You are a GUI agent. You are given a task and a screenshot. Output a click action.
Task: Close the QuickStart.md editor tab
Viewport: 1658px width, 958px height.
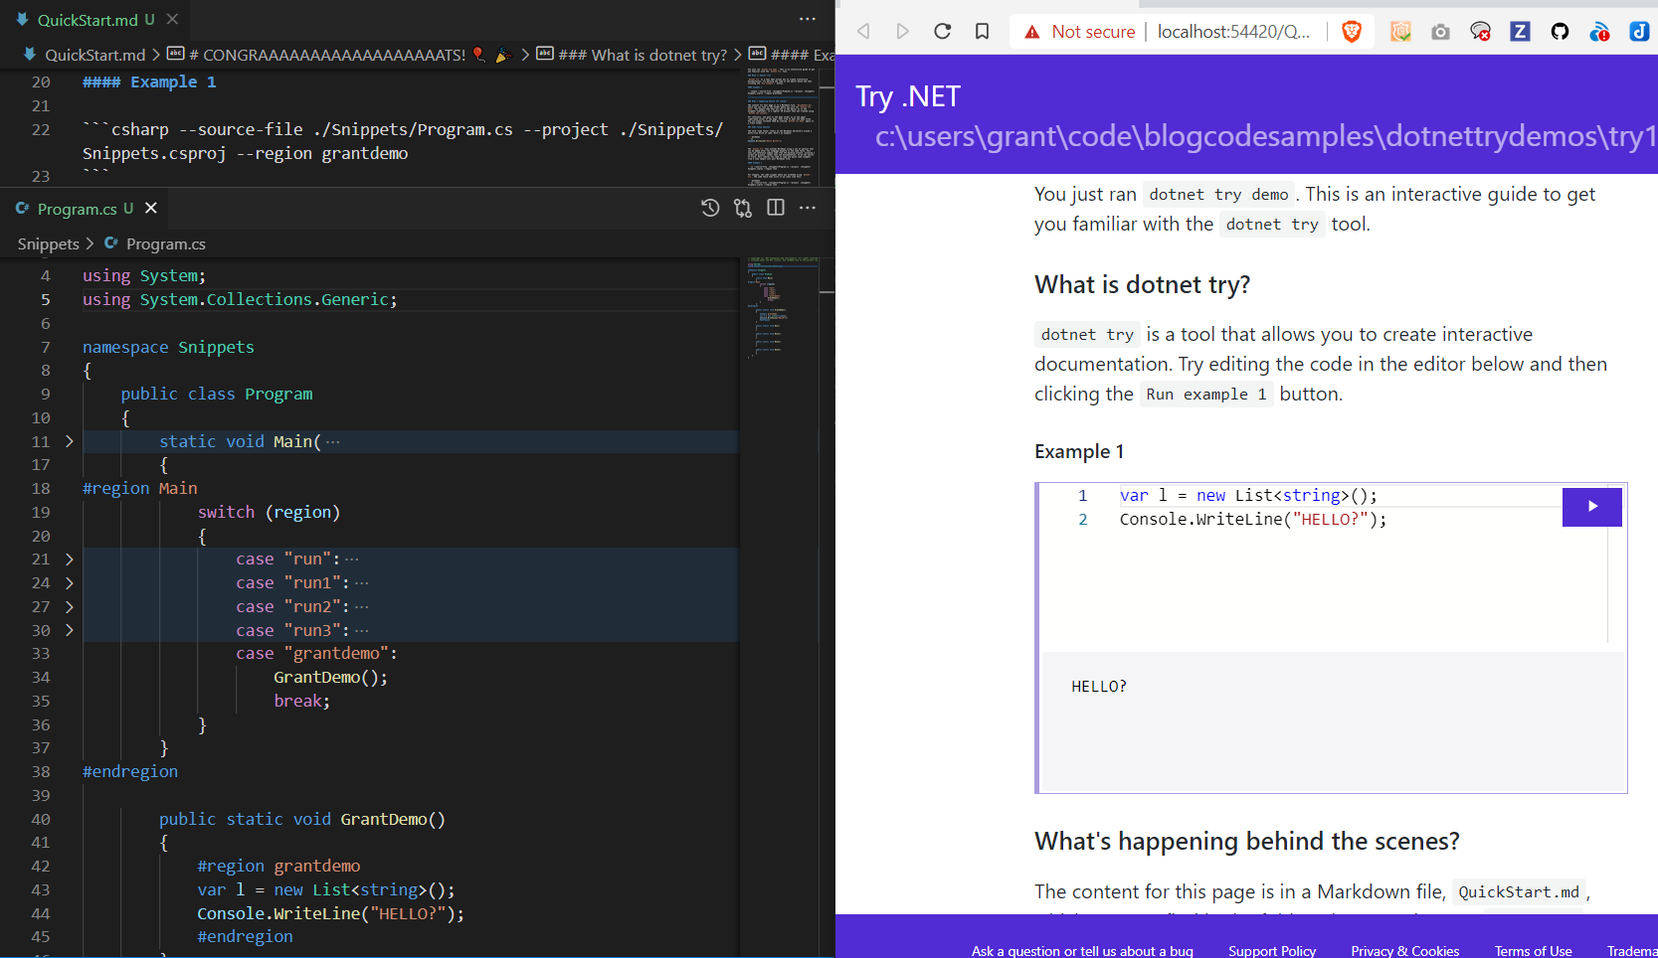click(172, 19)
